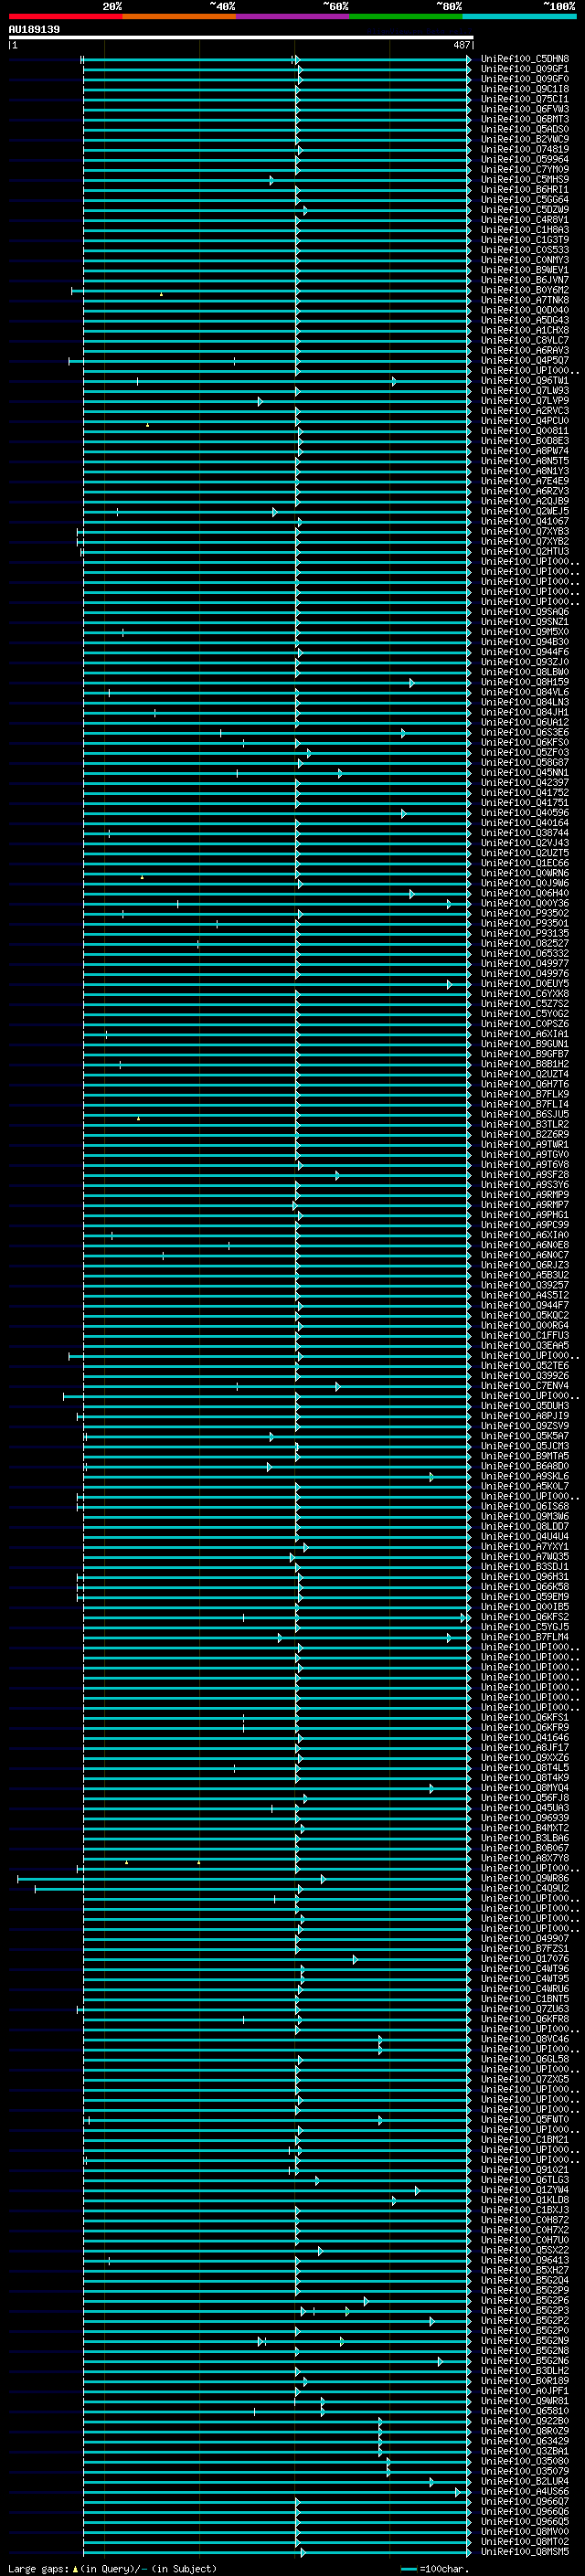Select the label UniRef100_A5DG43

pyautogui.click(x=525, y=320)
